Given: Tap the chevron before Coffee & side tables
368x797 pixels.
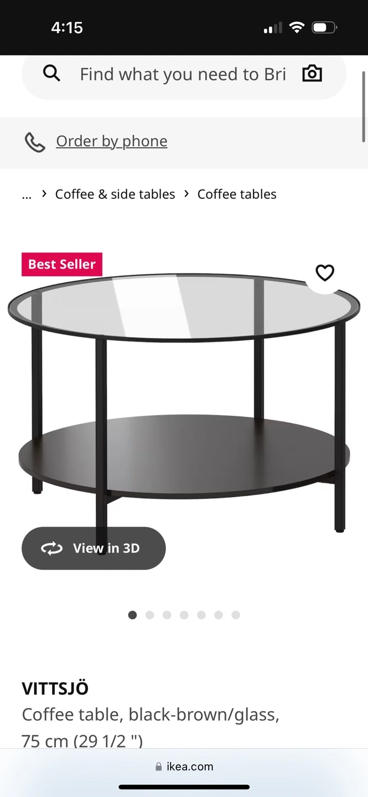Looking at the screenshot, I should 44,194.
